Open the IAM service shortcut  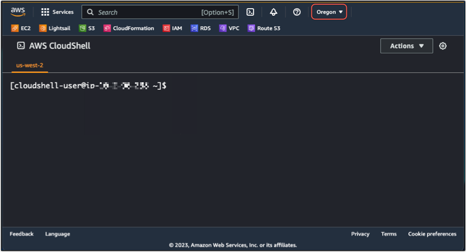172,28
